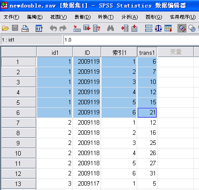Click the Insert variable icon
This screenshot has height=190, width=199.
click(x=134, y=28)
